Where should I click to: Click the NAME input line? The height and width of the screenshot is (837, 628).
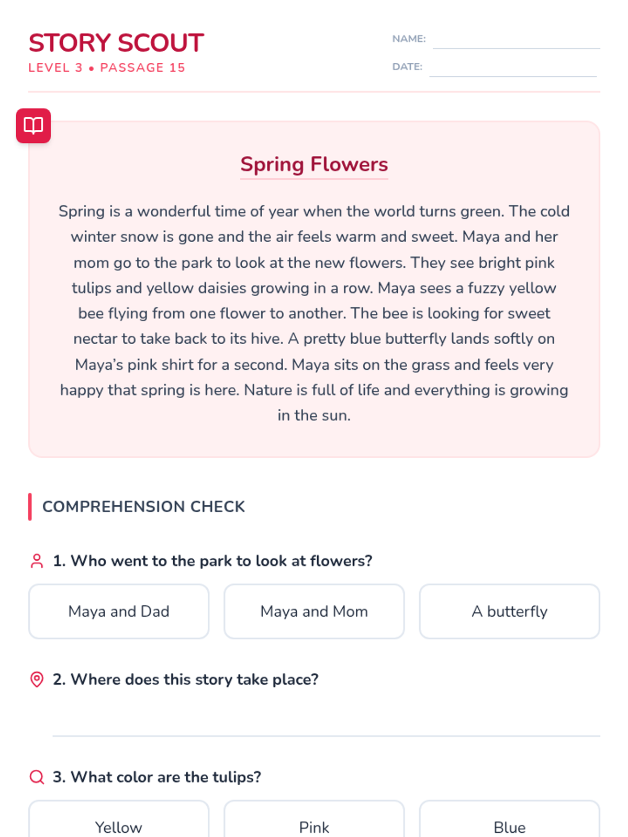coord(516,40)
